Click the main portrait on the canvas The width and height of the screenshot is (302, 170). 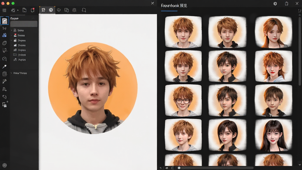(x=93, y=88)
